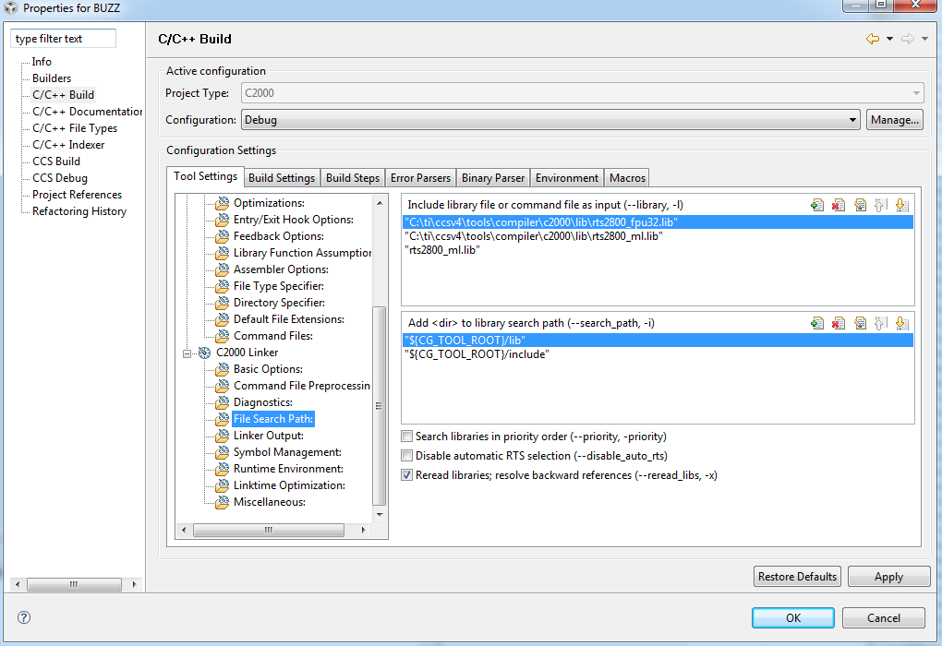The image size is (942, 646).
Task: Select C/C++ File Types page
Action: click(x=75, y=128)
